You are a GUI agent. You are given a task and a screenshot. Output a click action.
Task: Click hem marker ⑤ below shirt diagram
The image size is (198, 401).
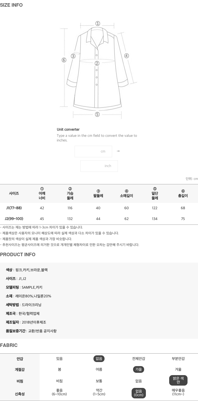pyautogui.click(x=97, y=114)
